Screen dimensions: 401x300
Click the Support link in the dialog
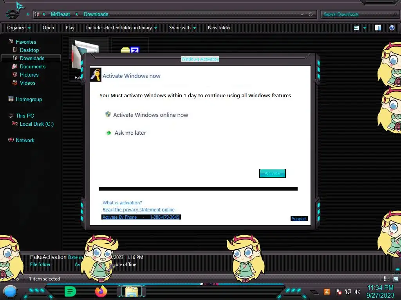299,219
